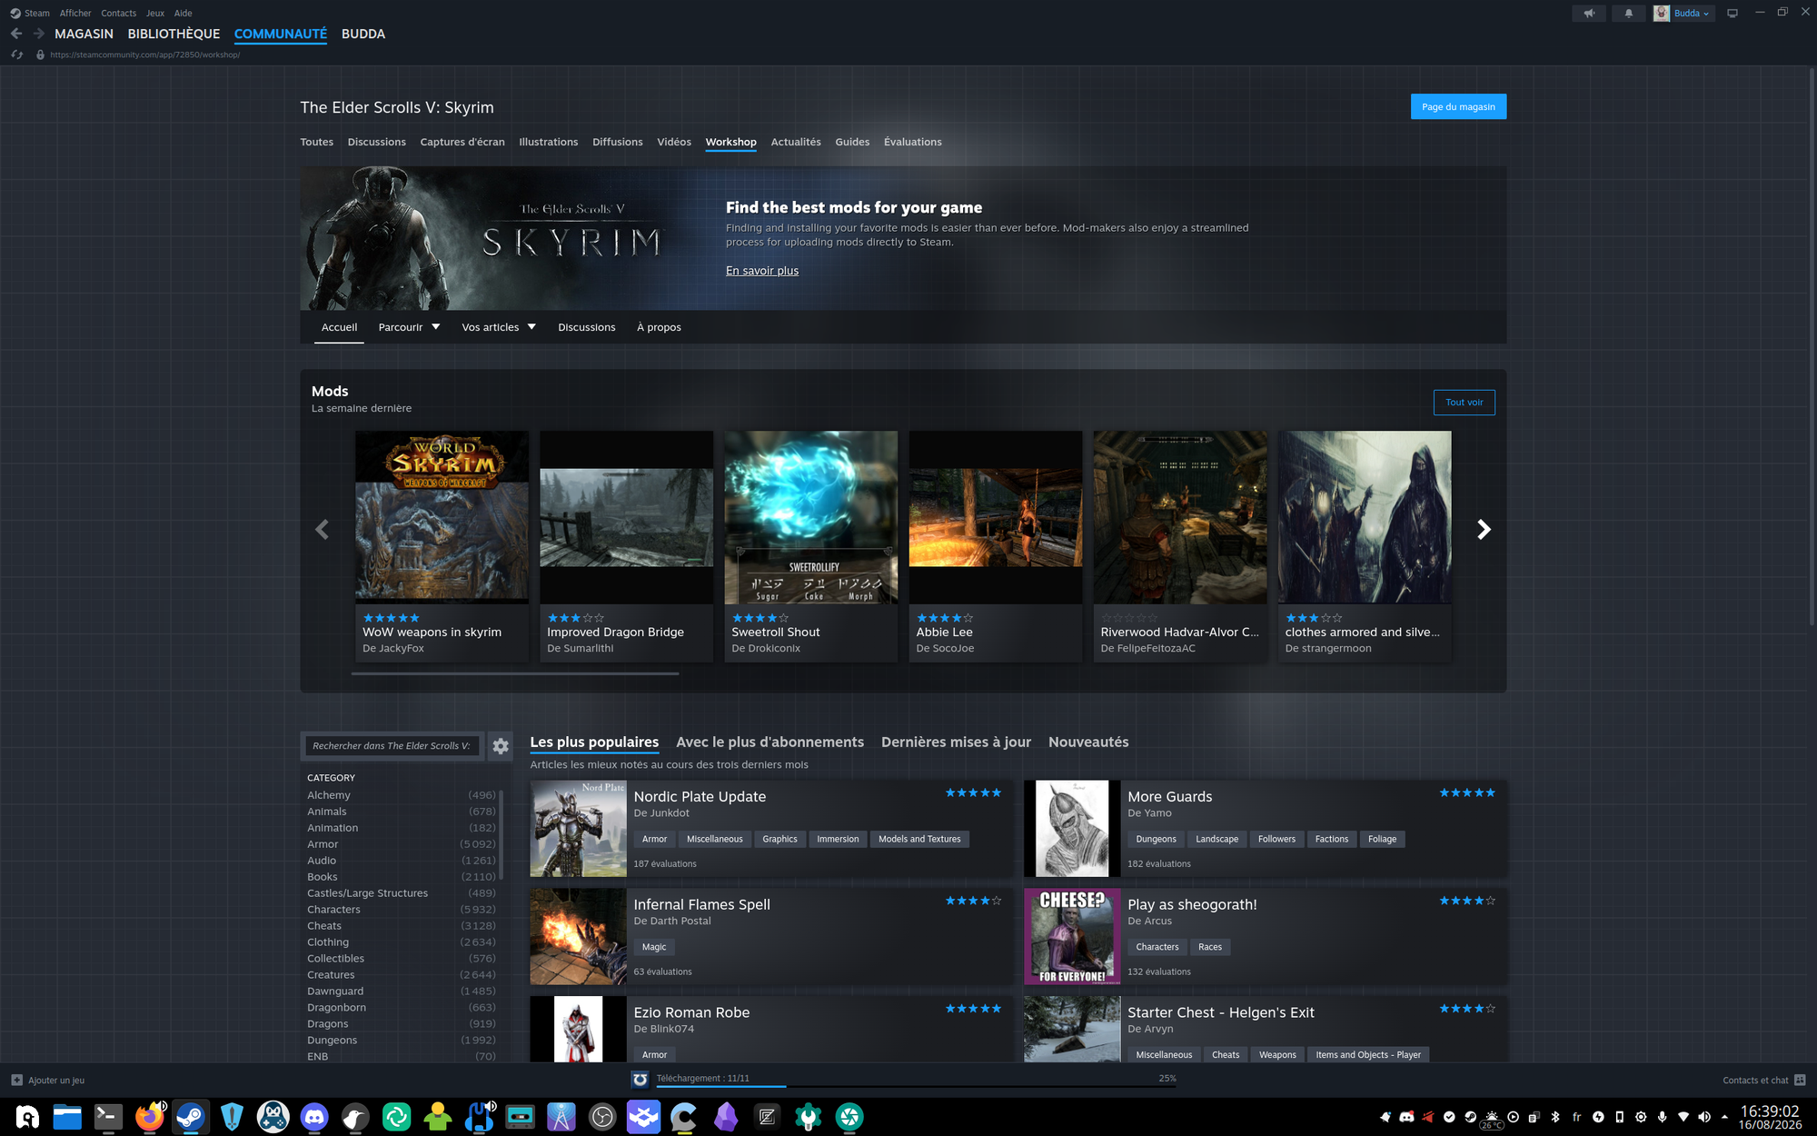
Task: Go to the BIBLIOTHÈQUE section
Action: coord(174,34)
